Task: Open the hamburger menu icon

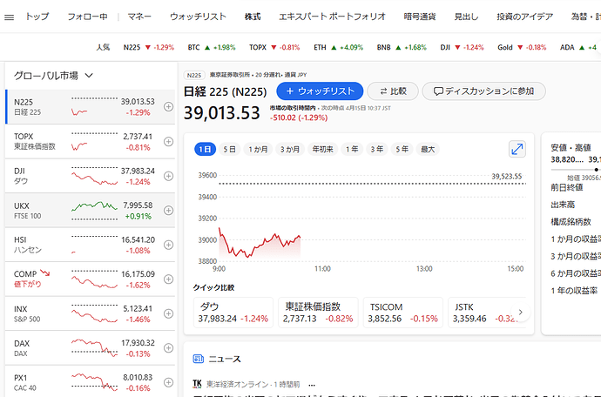Action: pos(10,17)
